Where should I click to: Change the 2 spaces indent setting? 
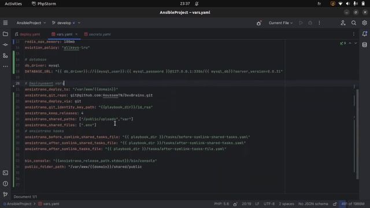pyautogui.click(x=286, y=204)
